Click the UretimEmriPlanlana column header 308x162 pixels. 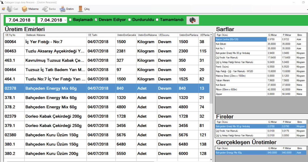click(188, 35)
